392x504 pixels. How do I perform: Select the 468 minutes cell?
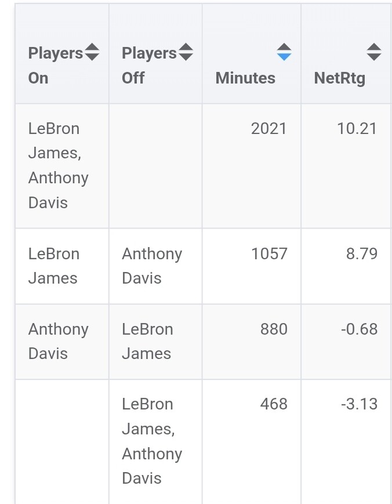click(274, 404)
